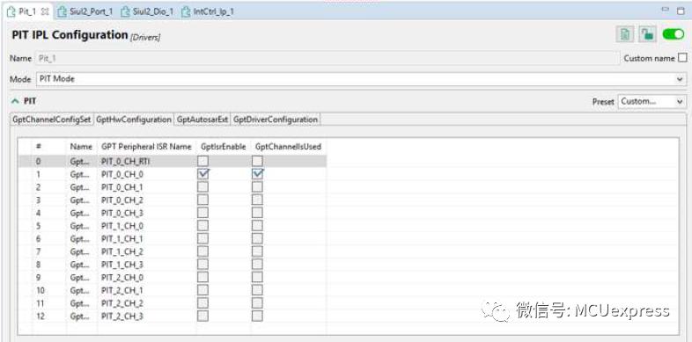Switch to the IntCtrl_Ip_1 tab
The image size is (692, 342).
point(208,12)
